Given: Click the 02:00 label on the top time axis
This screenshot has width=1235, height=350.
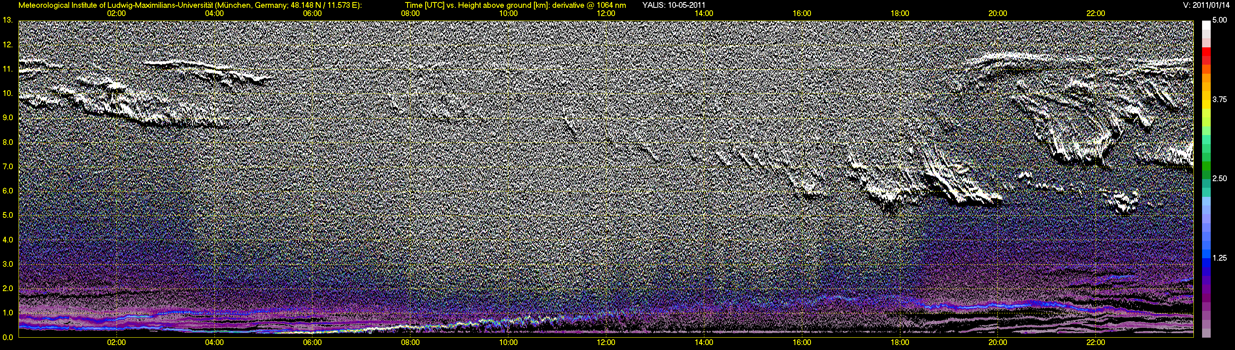Looking at the screenshot, I should pyautogui.click(x=116, y=14).
